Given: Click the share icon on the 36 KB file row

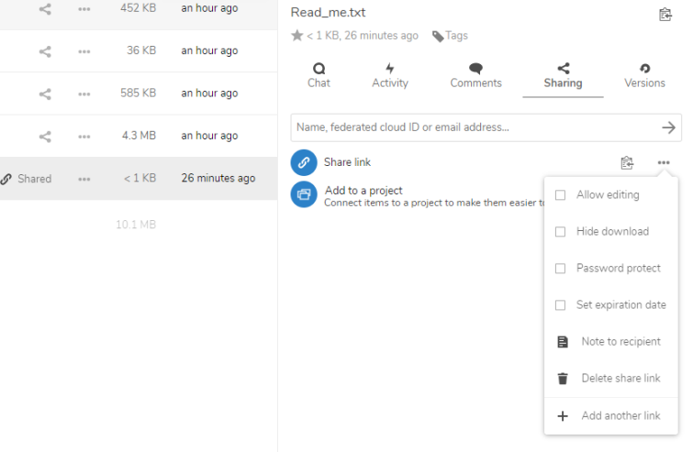Looking at the screenshot, I should (45, 51).
